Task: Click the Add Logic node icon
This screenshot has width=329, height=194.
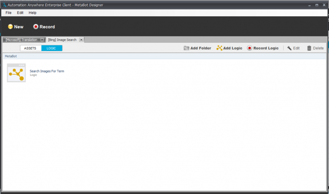Action: [219, 48]
